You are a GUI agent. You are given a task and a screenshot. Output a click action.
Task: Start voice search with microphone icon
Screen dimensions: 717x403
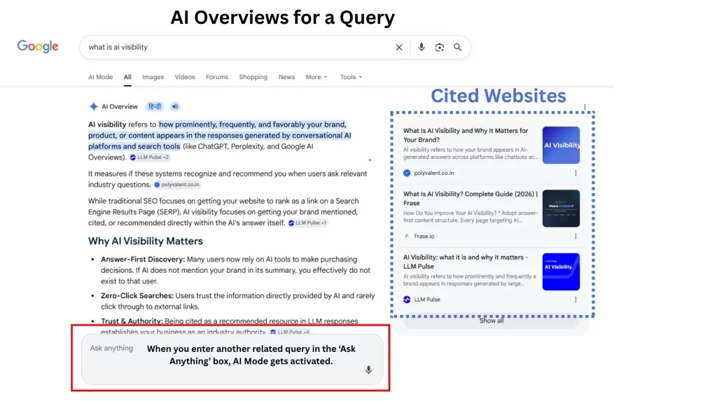(x=421, y=47)
